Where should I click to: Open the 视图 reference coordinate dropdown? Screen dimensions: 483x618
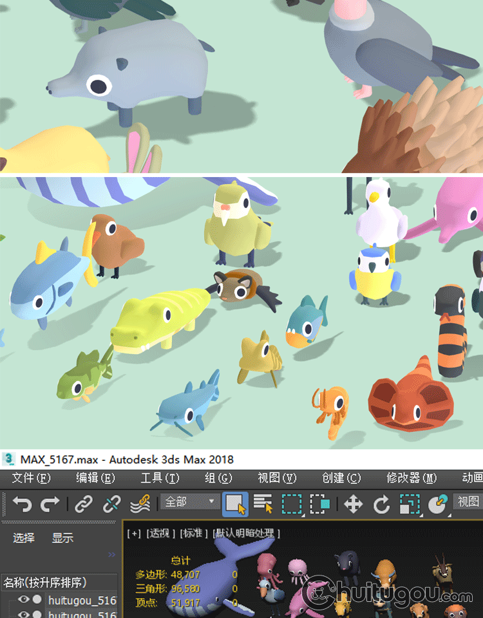click(468, 501)
